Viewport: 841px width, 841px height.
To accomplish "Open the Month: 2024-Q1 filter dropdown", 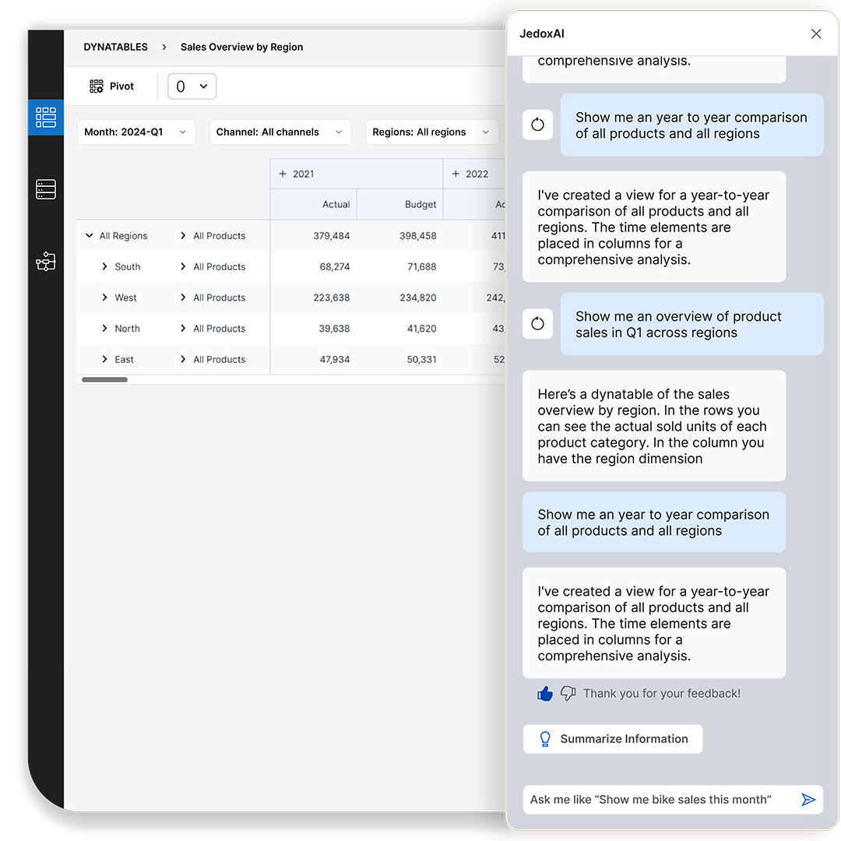I will (x=136, y=132).
